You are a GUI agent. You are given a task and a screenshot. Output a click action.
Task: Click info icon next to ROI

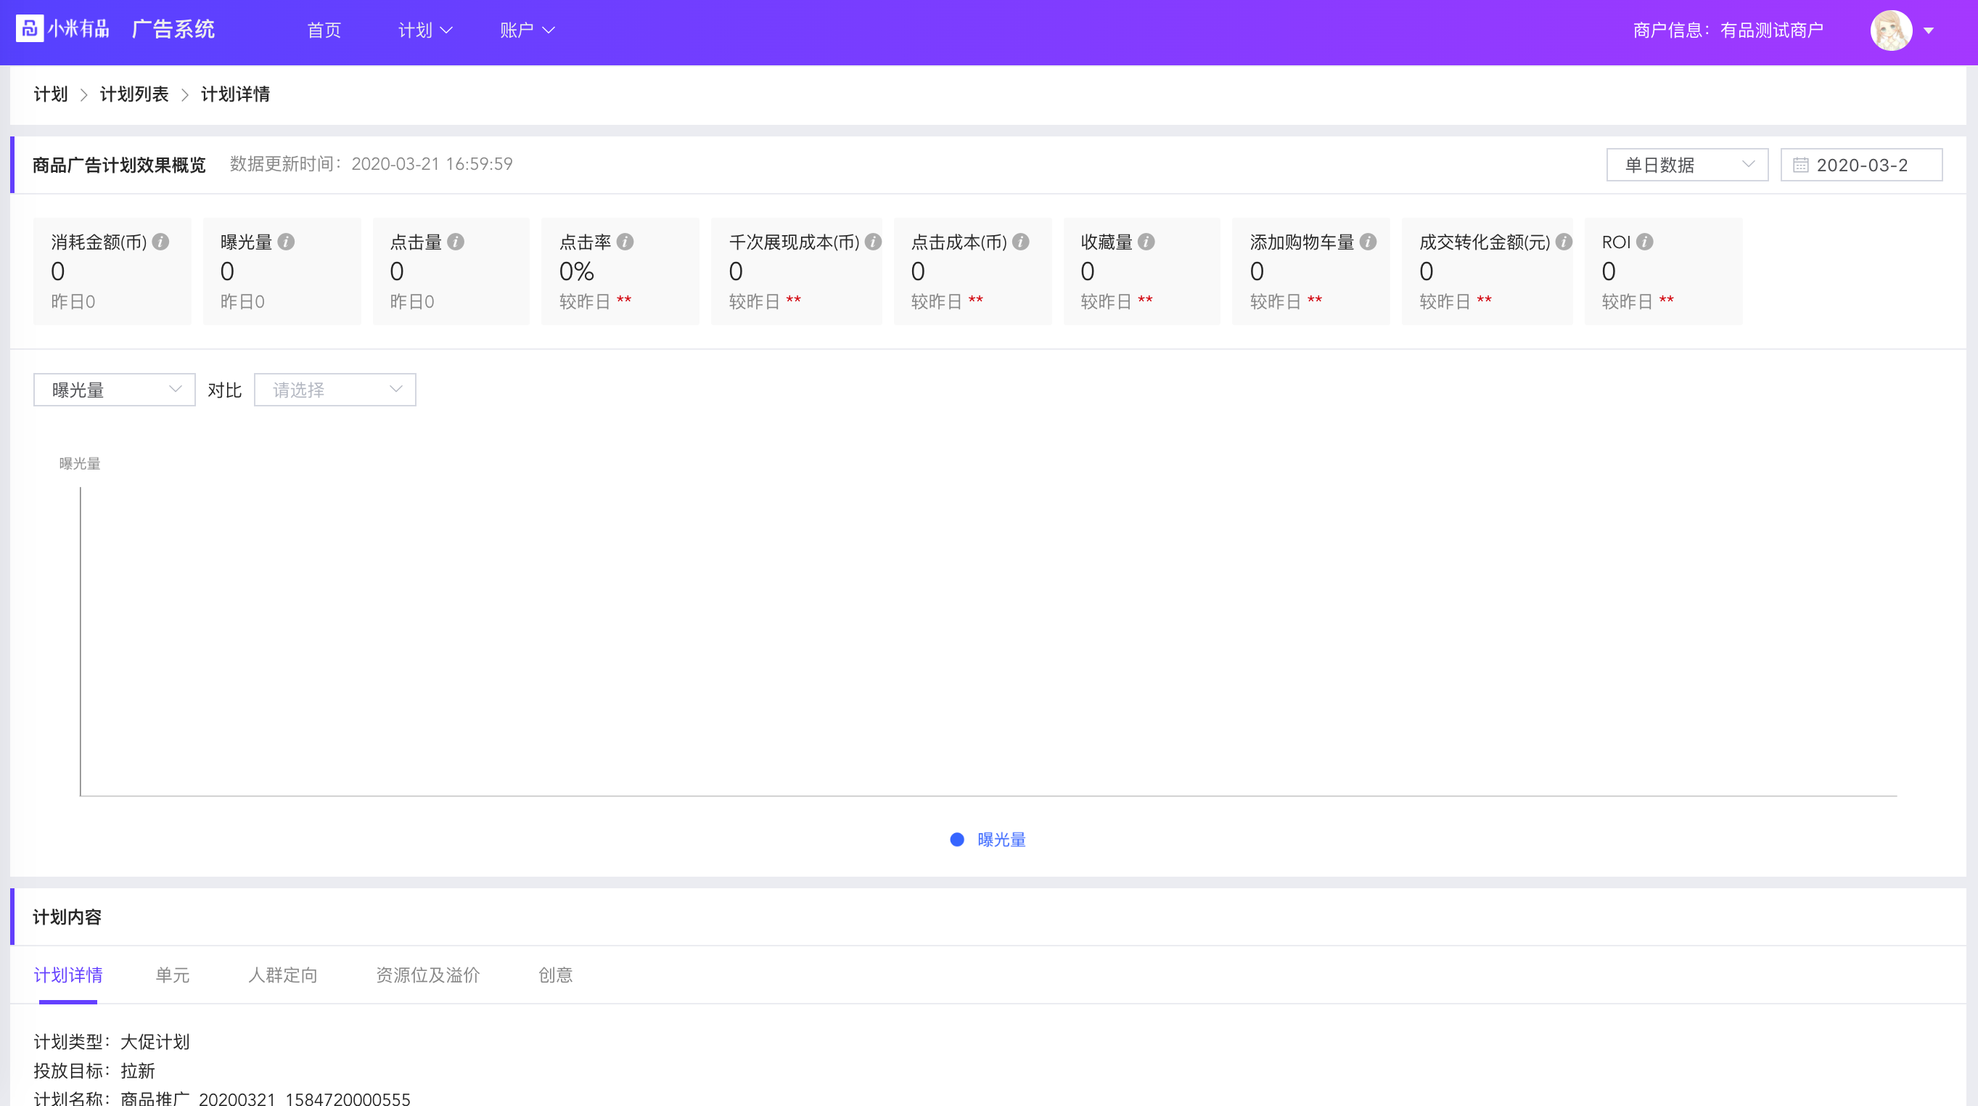point(1644,242)
